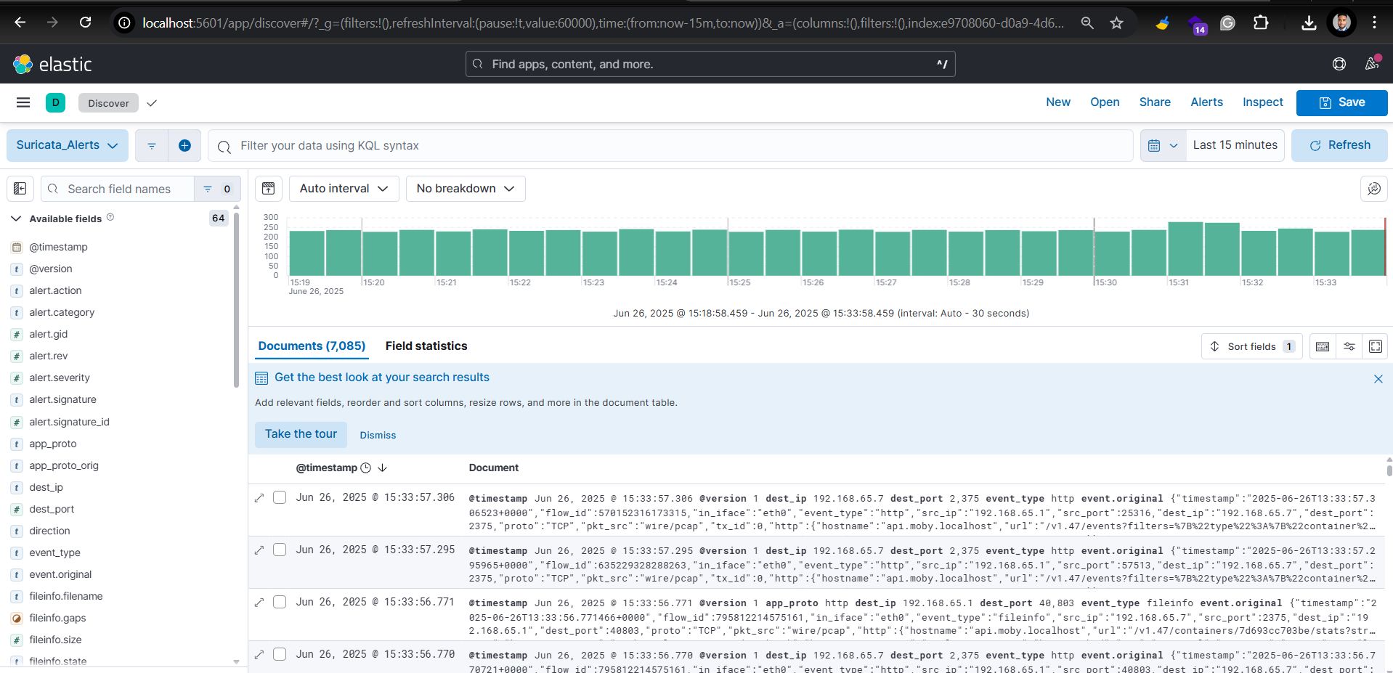Enter full screen document table mode
The width and height of the screenshot is (1393, 673).
point(1376,346)
